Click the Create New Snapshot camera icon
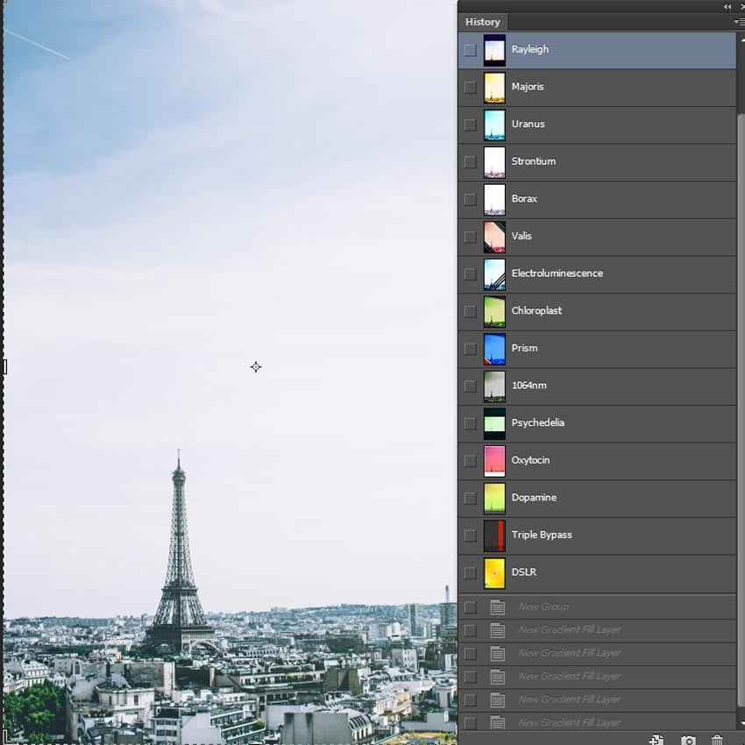 [689, 740]
